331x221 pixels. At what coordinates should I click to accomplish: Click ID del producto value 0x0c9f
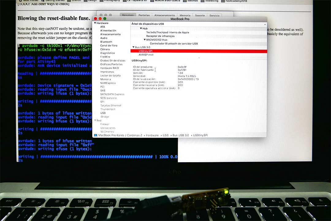(x=182, y=67)
